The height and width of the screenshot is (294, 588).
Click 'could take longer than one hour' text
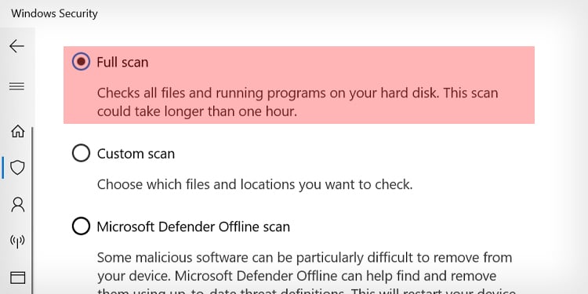(197, 112)
